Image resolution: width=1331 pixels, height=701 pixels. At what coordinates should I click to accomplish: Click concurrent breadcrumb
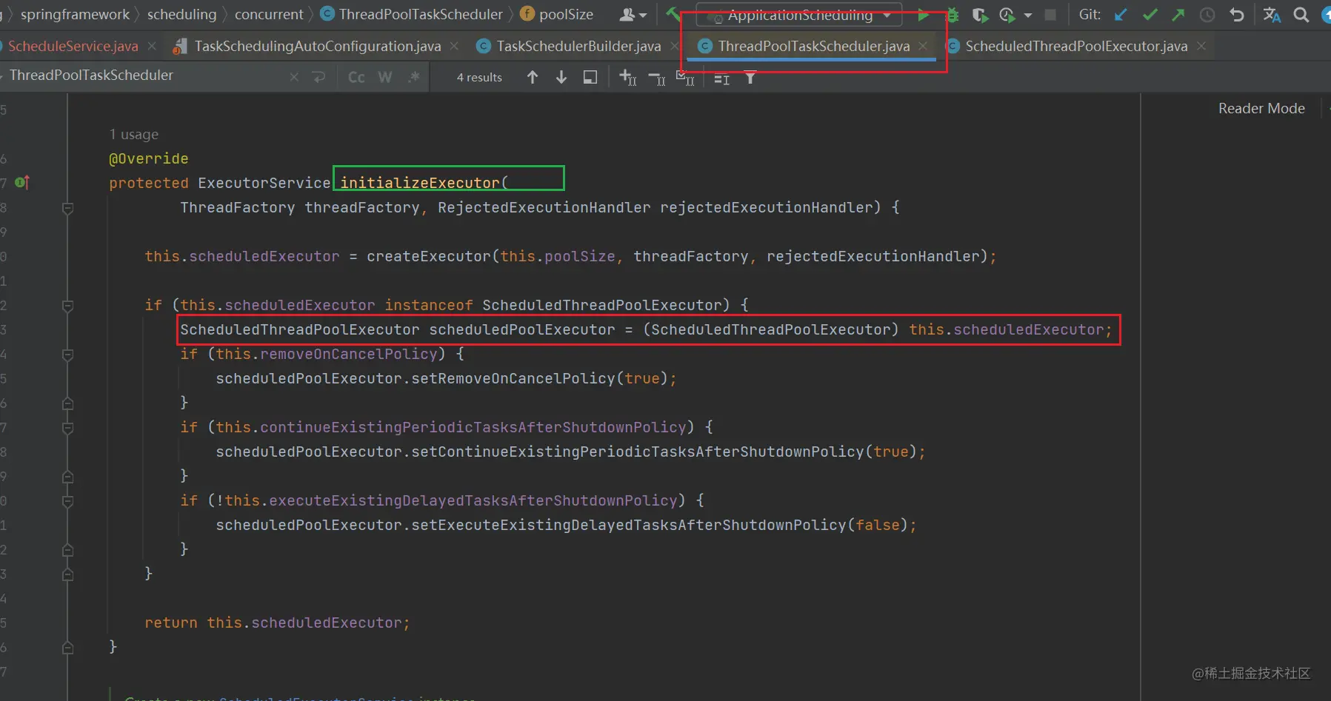(x=269, y=14)
